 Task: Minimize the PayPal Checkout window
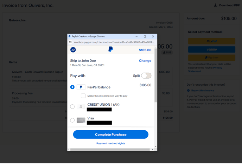point(136,37)
